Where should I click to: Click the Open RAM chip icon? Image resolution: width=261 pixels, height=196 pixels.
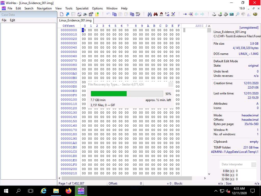point(226,14)
